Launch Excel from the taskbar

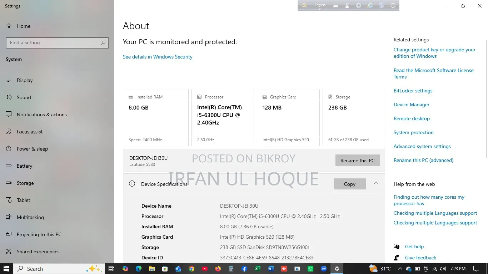[x=258, y=269]
